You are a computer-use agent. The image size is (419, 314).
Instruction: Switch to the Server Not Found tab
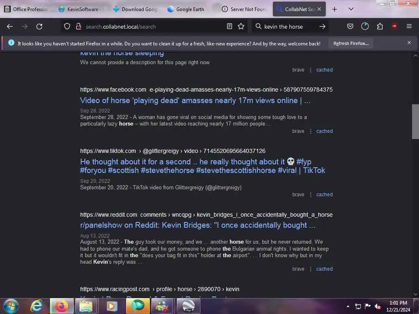point(244,9)
